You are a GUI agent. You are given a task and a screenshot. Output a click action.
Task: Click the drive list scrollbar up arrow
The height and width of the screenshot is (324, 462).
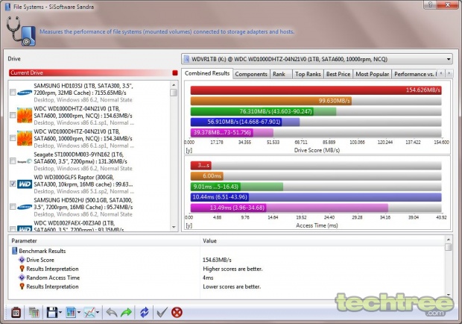pos(174,85)
